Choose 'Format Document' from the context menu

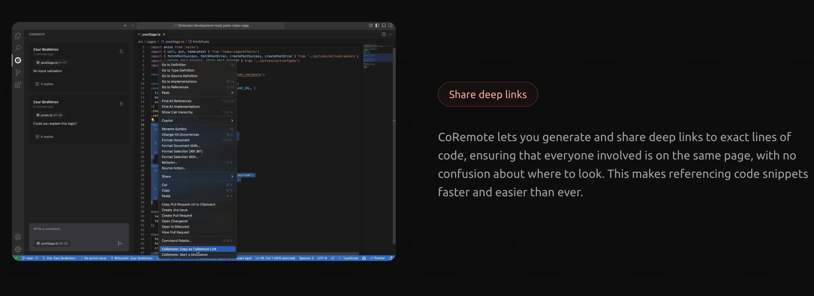click(x=197, y=140)
